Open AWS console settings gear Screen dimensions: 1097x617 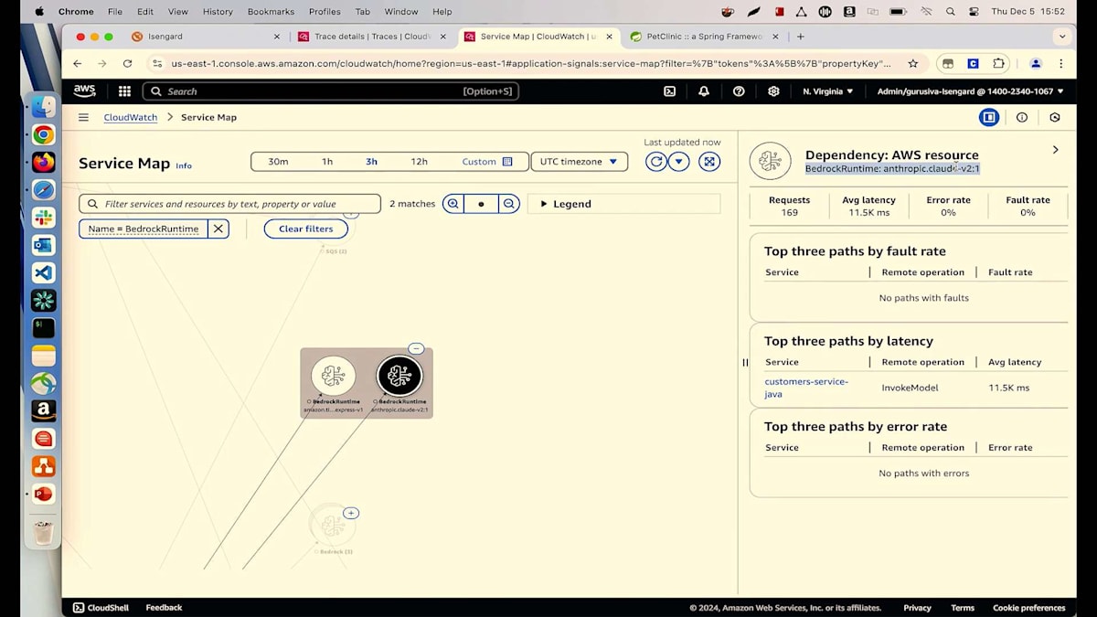[773, 91]
